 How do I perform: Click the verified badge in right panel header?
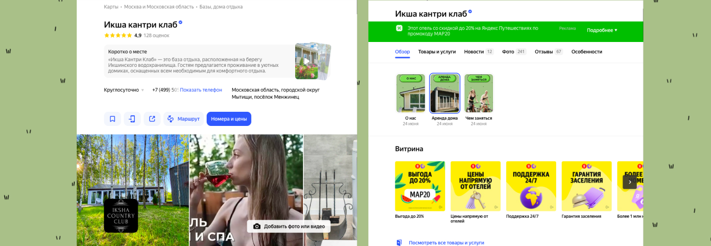click(470, 11)
